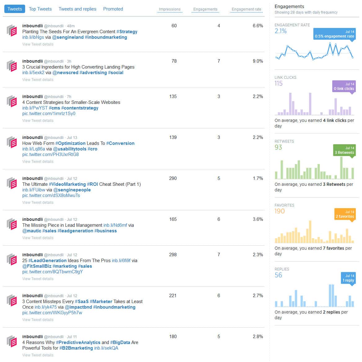Click inboundli avatar on Smaller-Scale Websites tweet
The image size is (362, 362).
[12, 101]
